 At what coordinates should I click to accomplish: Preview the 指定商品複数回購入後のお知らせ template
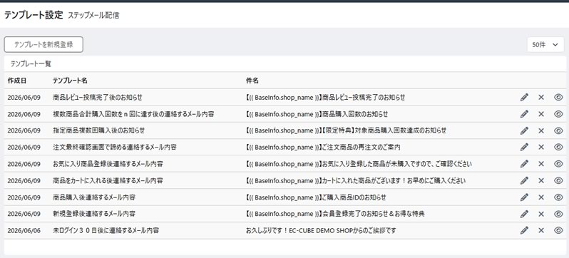click(x=558, y=130)
